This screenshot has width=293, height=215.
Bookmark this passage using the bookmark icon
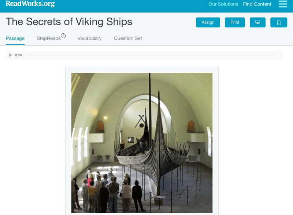click(279, 22)
